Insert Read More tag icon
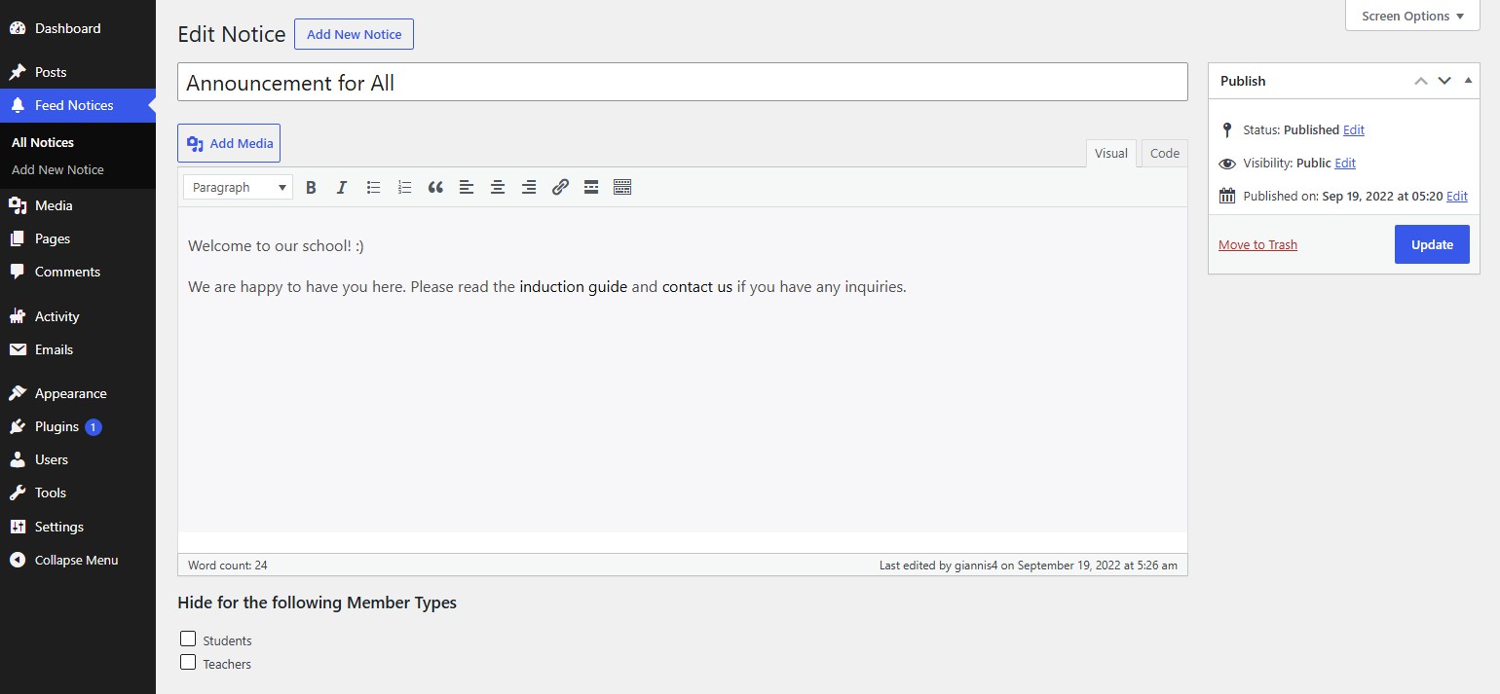Viewport: 1500px width, 694px height. [x=591, y=187]
